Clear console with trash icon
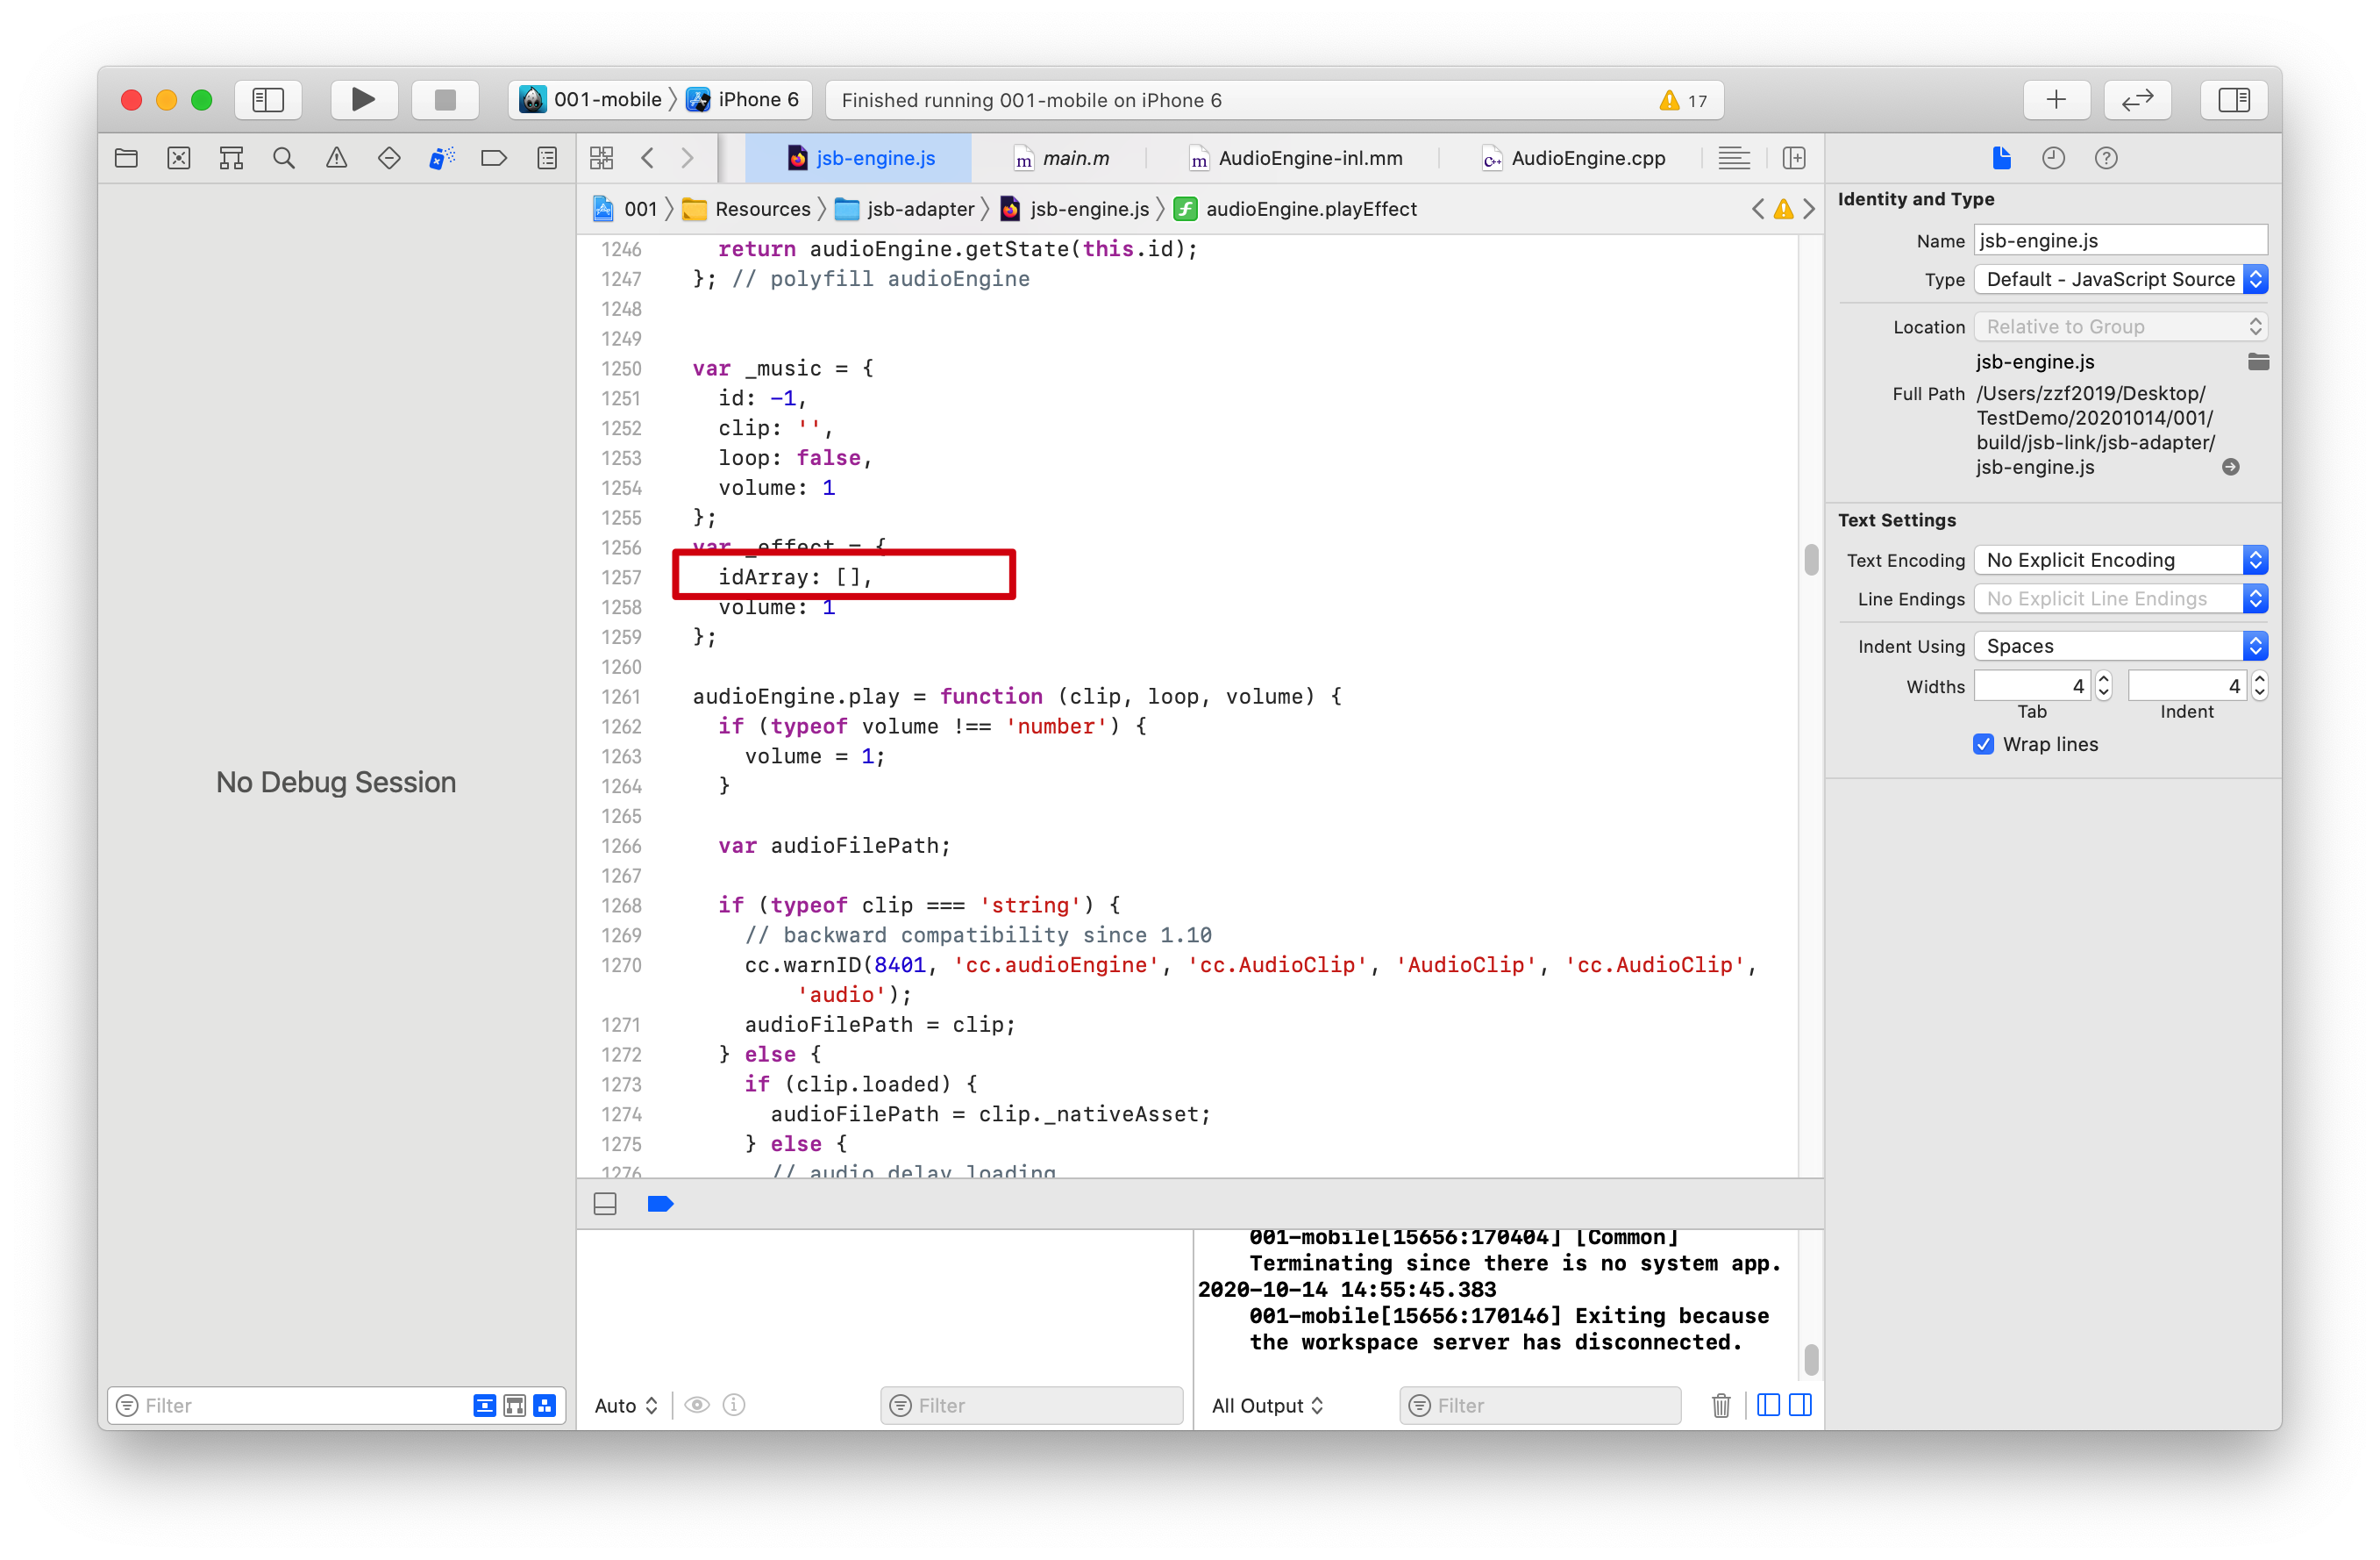This screenshot has height=1560, width=2380. [1720, 1405]
